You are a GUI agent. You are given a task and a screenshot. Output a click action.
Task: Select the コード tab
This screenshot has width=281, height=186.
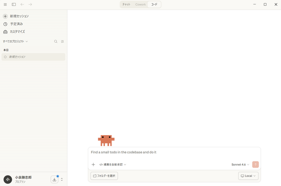pyautogui.click(x=154, y=4)
